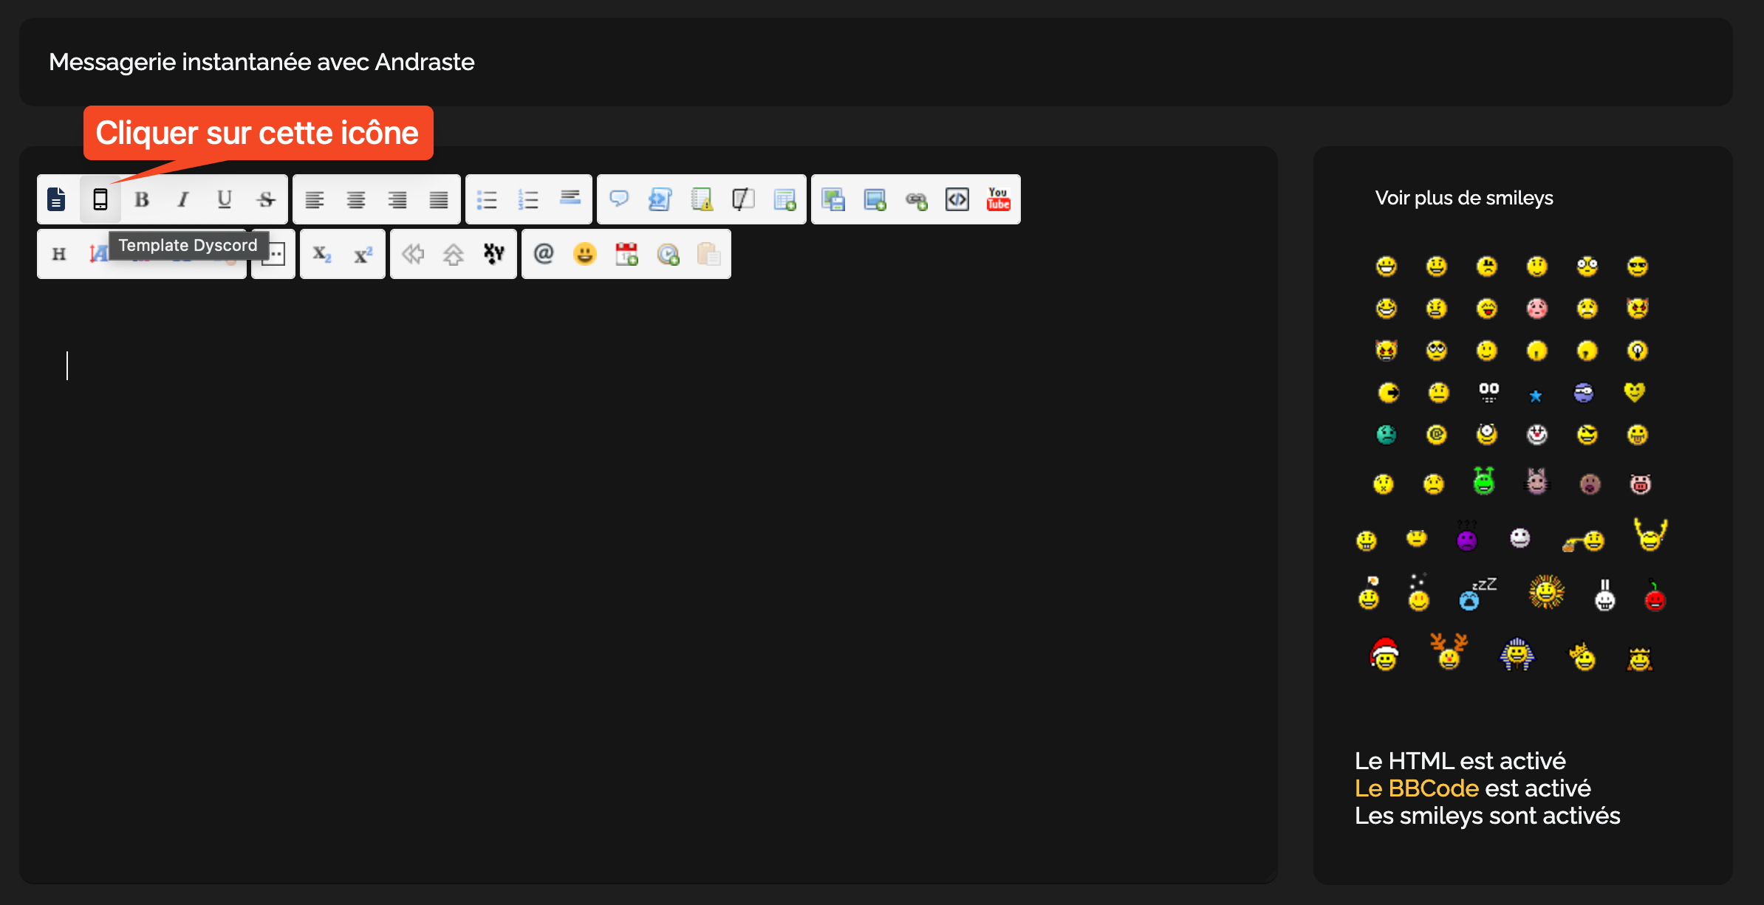Screen dimensions: 1764x905
Task: Insert a quote speech bubble
Action: click(x=619, y=199)
